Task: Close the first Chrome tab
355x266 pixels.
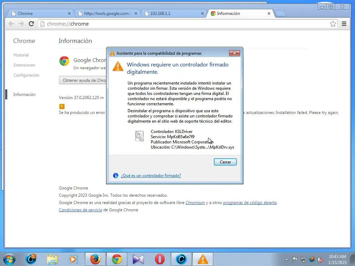Action: [x=69, y=14]
